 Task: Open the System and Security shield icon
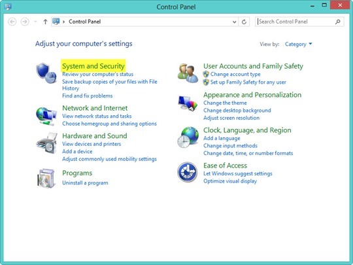pyautogui.click(x=46, y=73)
